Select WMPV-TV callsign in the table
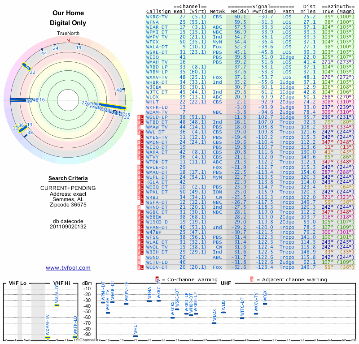Screen dimensions: 359x344 click(157, 37)
